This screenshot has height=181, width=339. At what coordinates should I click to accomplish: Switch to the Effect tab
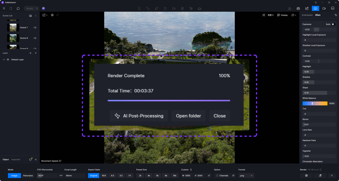tap(318, 15)
